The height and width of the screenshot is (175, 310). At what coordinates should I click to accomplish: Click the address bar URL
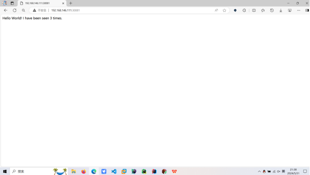pyautogui.click(x=65, y=10)
